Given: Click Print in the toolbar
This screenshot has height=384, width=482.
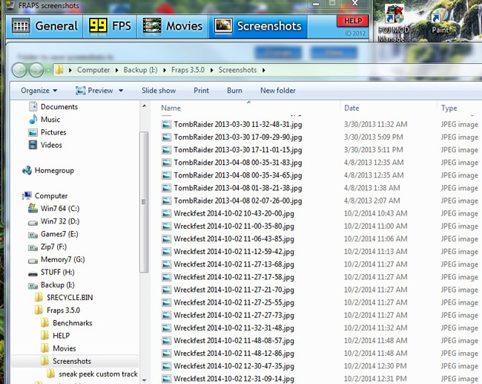Looking at the screenshot, I should pyautogui.click(x=201, y=91).
